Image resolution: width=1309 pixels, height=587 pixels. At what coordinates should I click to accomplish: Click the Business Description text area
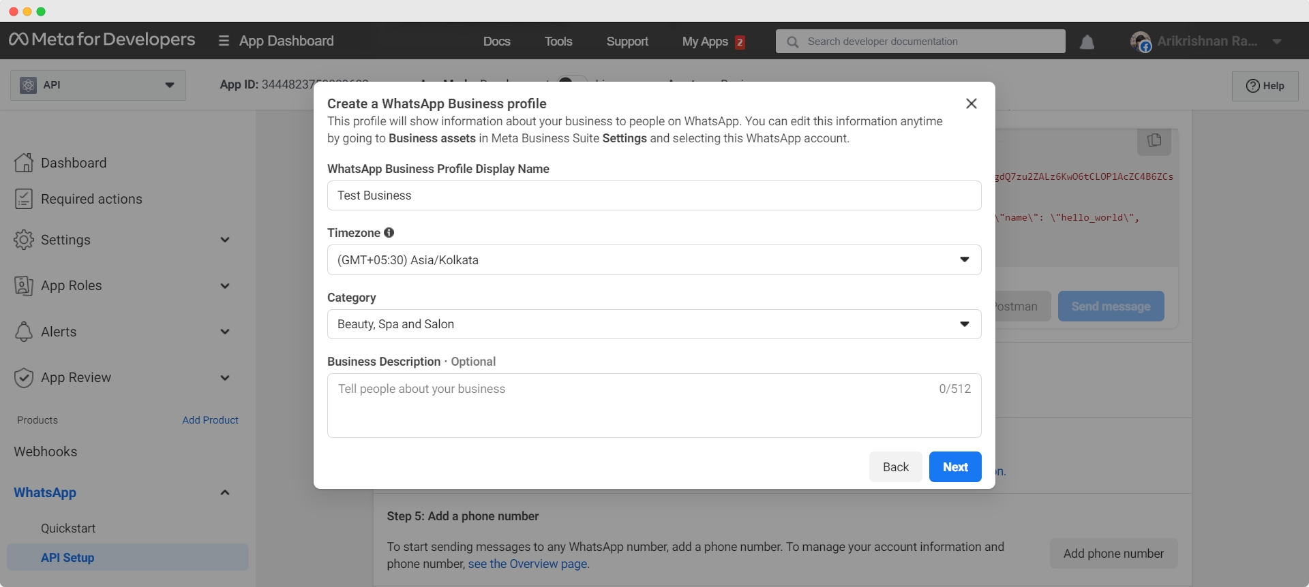654,405
